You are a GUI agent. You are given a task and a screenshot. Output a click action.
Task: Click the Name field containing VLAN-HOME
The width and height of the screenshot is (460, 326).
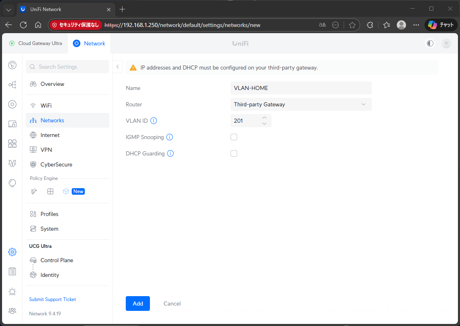(301, 88)
